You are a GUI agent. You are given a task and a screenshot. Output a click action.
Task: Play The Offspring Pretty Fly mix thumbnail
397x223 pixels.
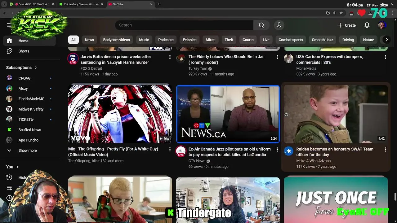[x=120, y=114]
